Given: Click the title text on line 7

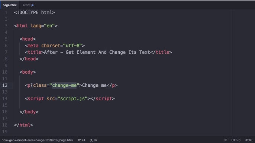Looking at the screenshot, I should point(97,52).
